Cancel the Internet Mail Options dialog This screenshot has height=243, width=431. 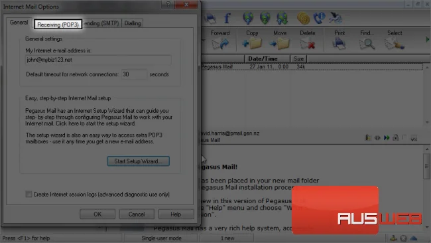tap(137, 214)
